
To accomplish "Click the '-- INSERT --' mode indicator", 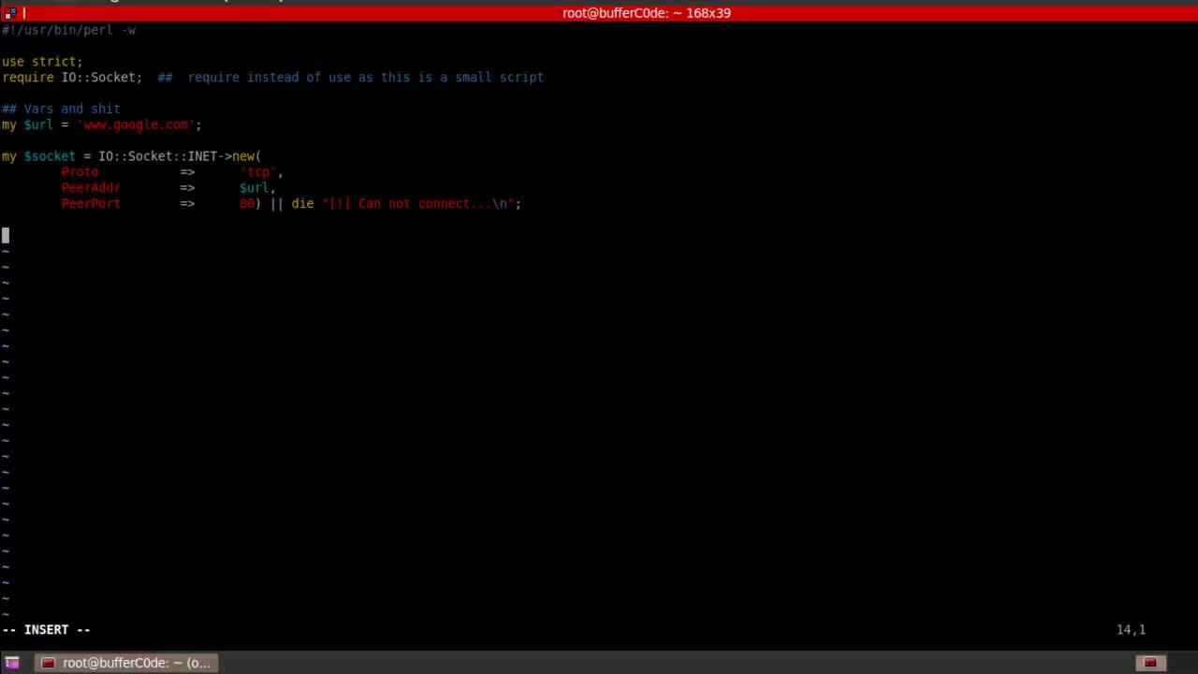I will click(x=47, y=630).
